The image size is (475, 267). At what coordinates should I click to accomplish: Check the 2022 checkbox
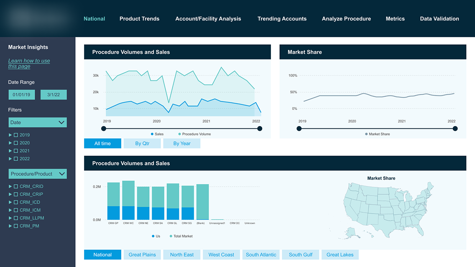pyautogui.click(x=16, y=159)
